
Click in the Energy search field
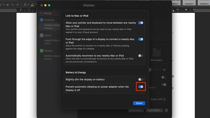50,13
